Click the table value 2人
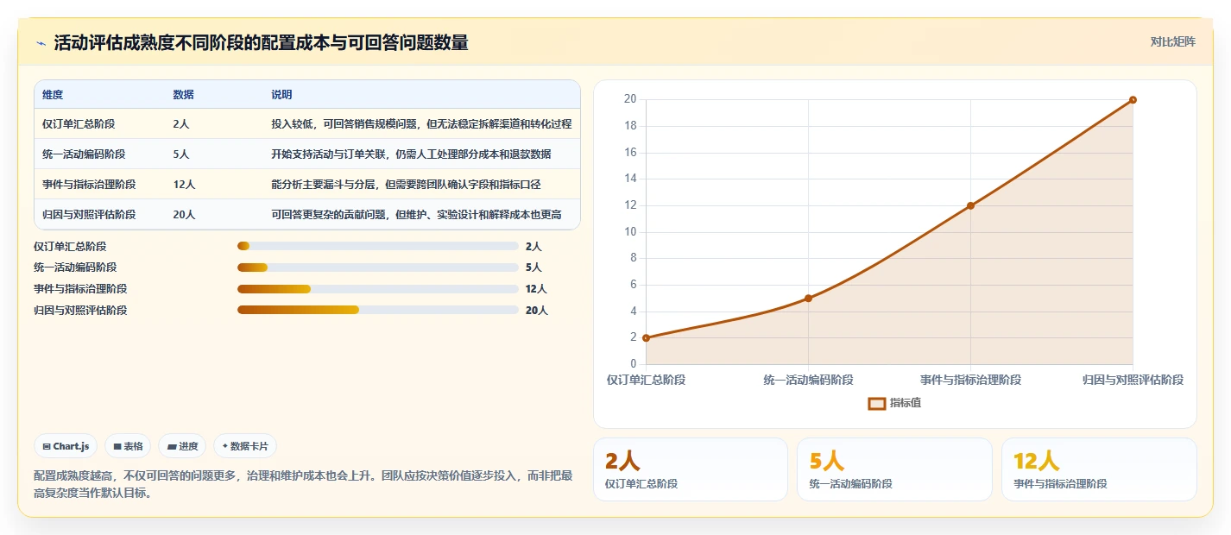This screenshot has width=1231, height=535. pos(180,124)
